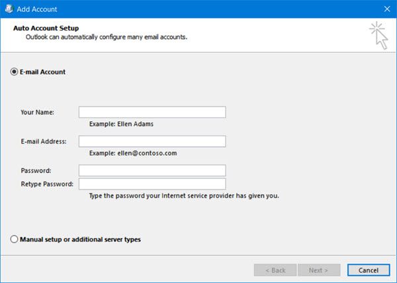397x283 pixels.
Task: Choose Manual setup or additional server types
Action: [15, 239]
